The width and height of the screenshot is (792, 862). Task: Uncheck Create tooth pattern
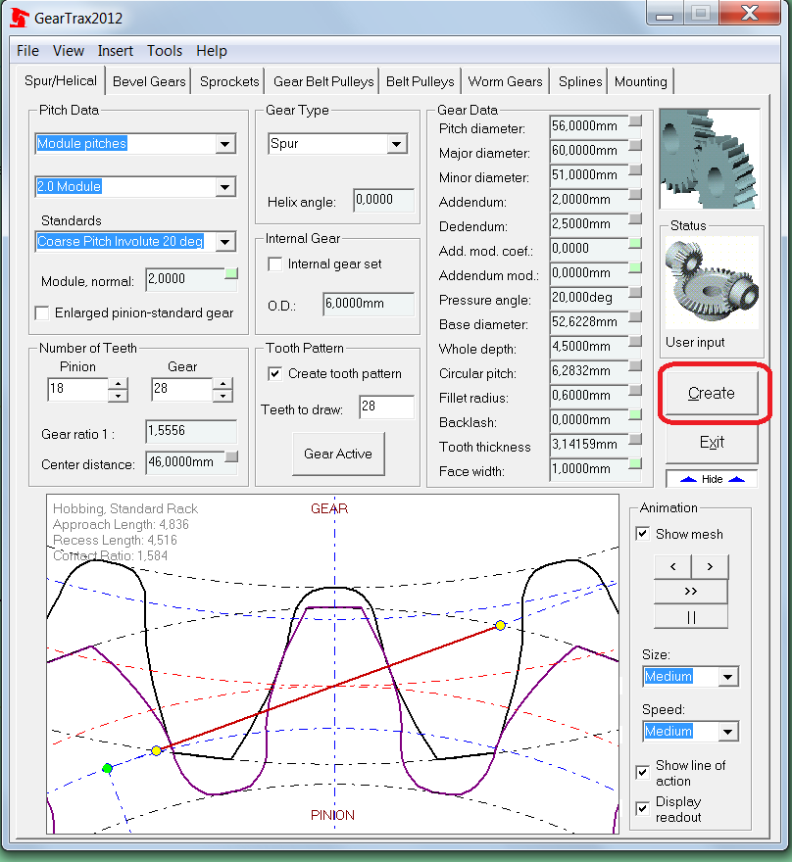(275, 374)
